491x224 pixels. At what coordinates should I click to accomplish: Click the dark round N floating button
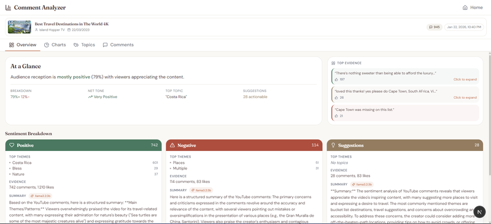pos(479,212)
